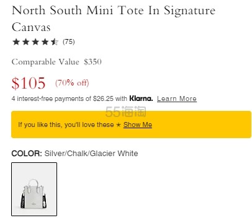Viewport: 252px width, 223px height.
Task: Click the 'If you like this' banner text
Action: tap(66, 125)
